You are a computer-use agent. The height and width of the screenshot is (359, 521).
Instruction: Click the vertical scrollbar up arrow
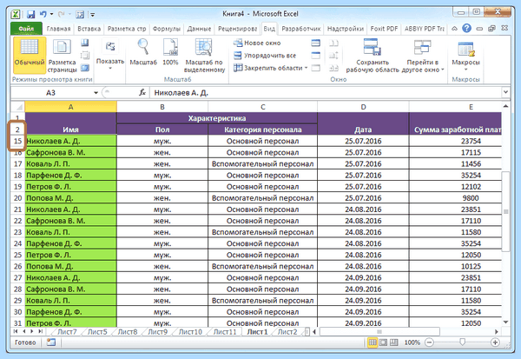(x=505, y=106)
